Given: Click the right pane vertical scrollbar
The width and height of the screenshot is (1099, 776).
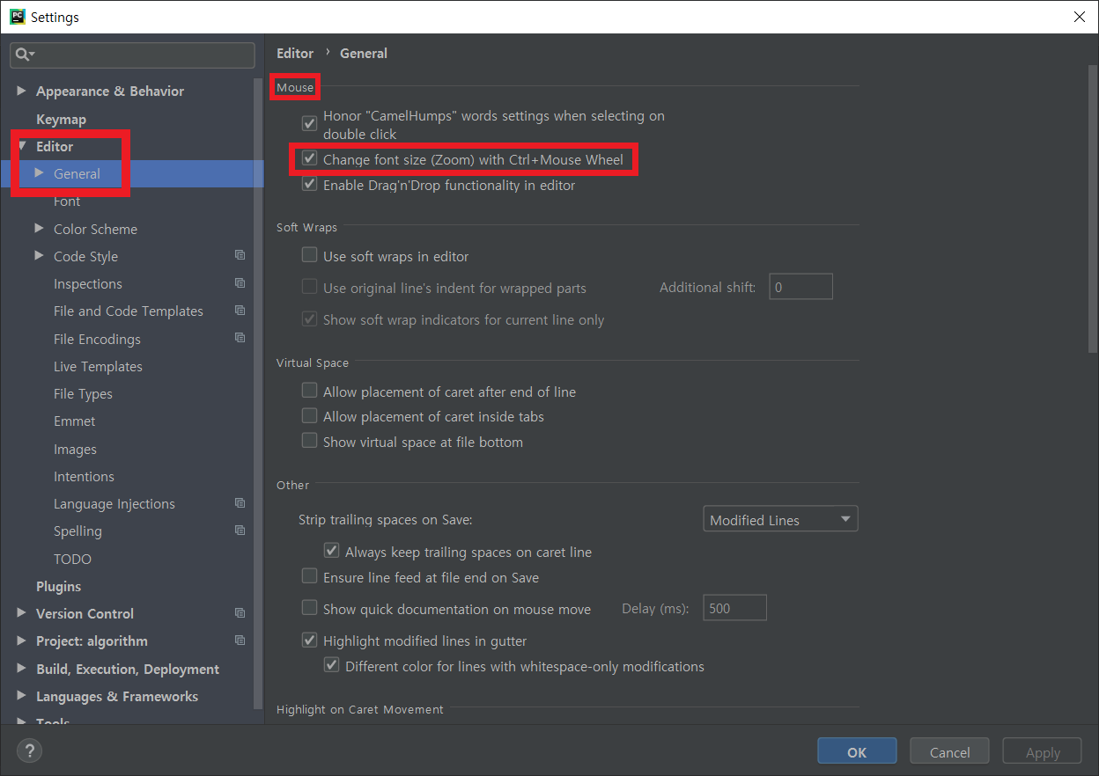Looking at the screenshot, I should 1093,209.
